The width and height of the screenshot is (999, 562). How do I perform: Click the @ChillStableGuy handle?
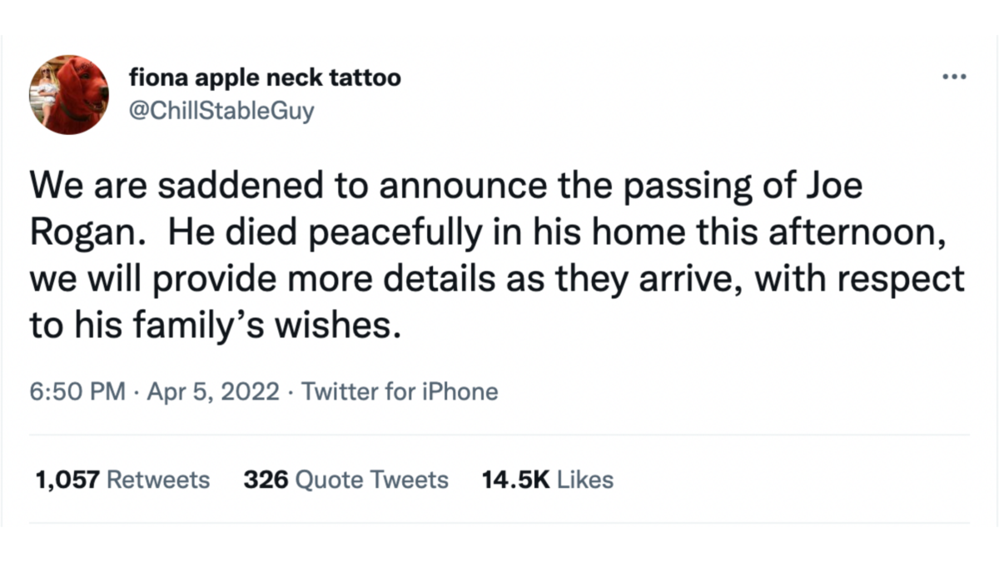coord(222,111)
